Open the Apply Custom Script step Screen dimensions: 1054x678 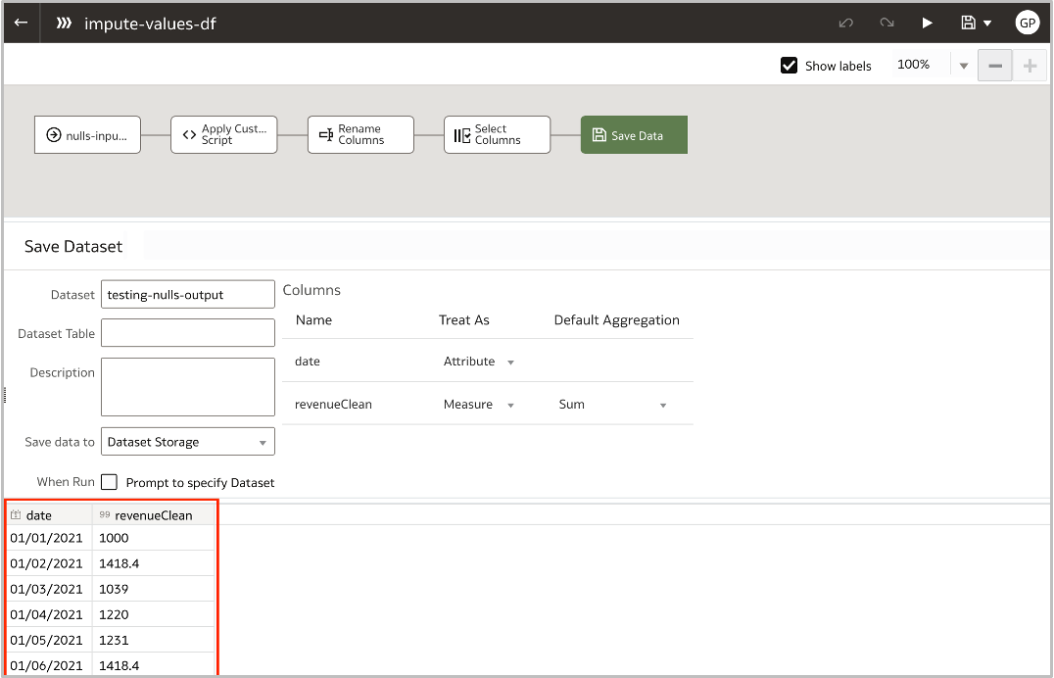click(223, 134)
